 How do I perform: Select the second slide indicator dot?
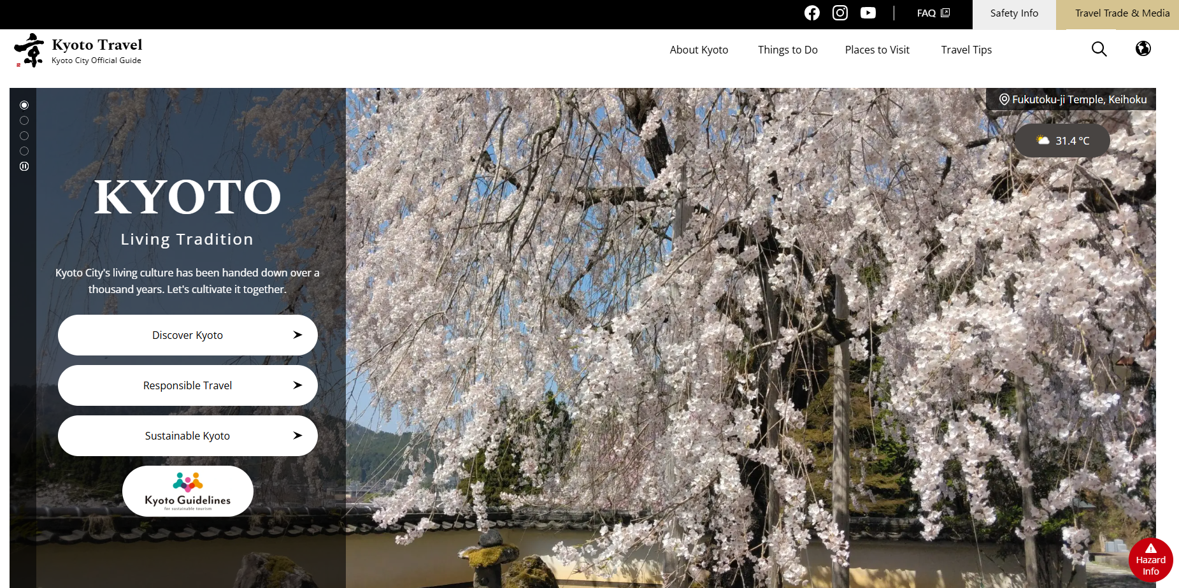click(24, 120)
